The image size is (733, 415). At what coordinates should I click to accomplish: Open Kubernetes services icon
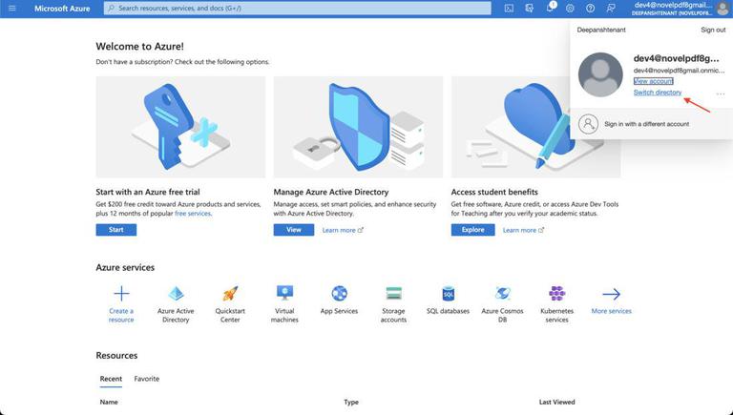[x=556, y=294]
